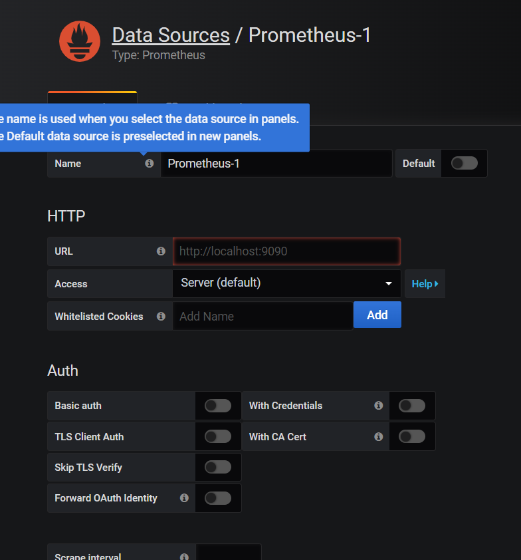
Task: Expand the Access Help link
Action: pos(425,284)
